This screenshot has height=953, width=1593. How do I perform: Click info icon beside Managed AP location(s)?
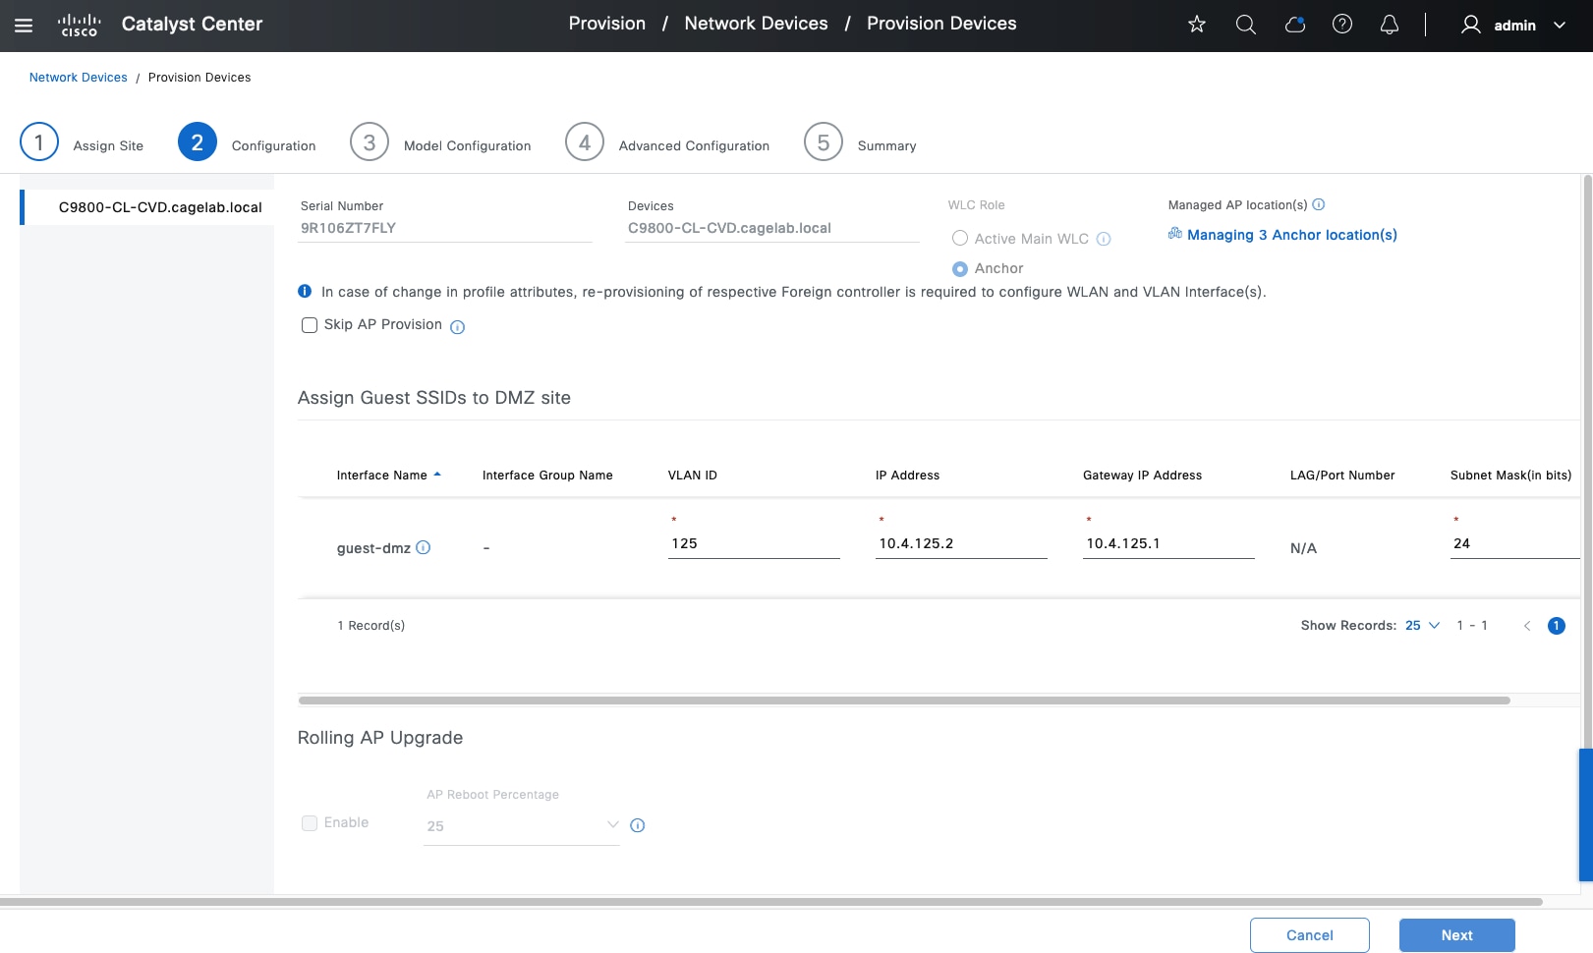(1319, 204)
